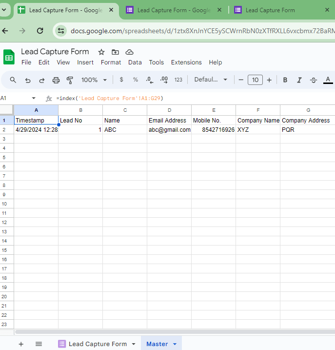This screenshot has width=335, height=350.
Task: Open more number formats (123)
Action: 178,80
